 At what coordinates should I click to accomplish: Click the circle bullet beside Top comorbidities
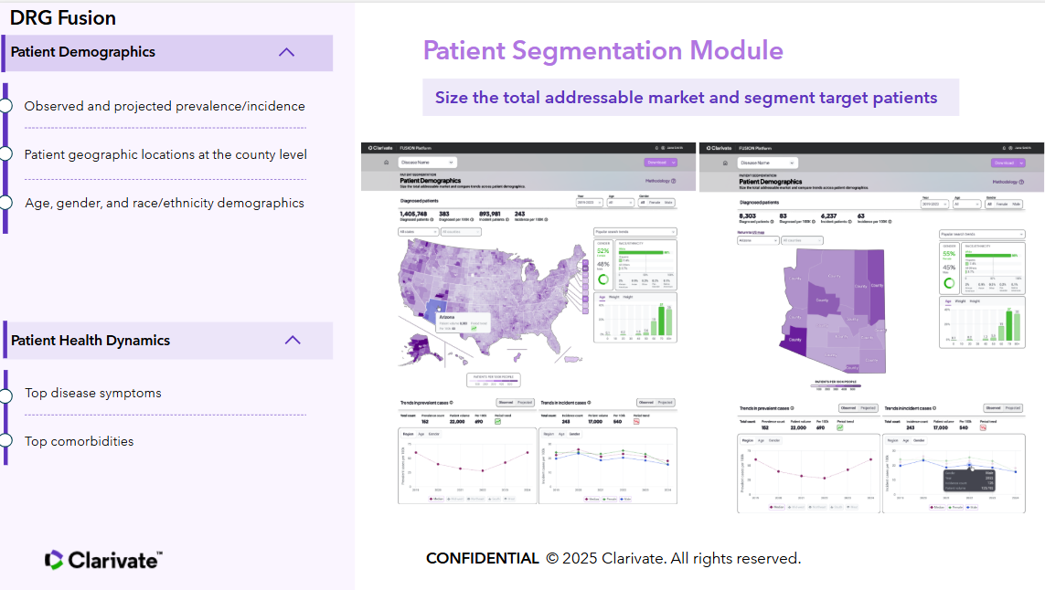[5, 441]
